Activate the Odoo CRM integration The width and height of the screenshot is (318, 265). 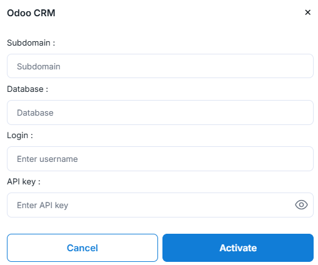(x=238, y=247)
